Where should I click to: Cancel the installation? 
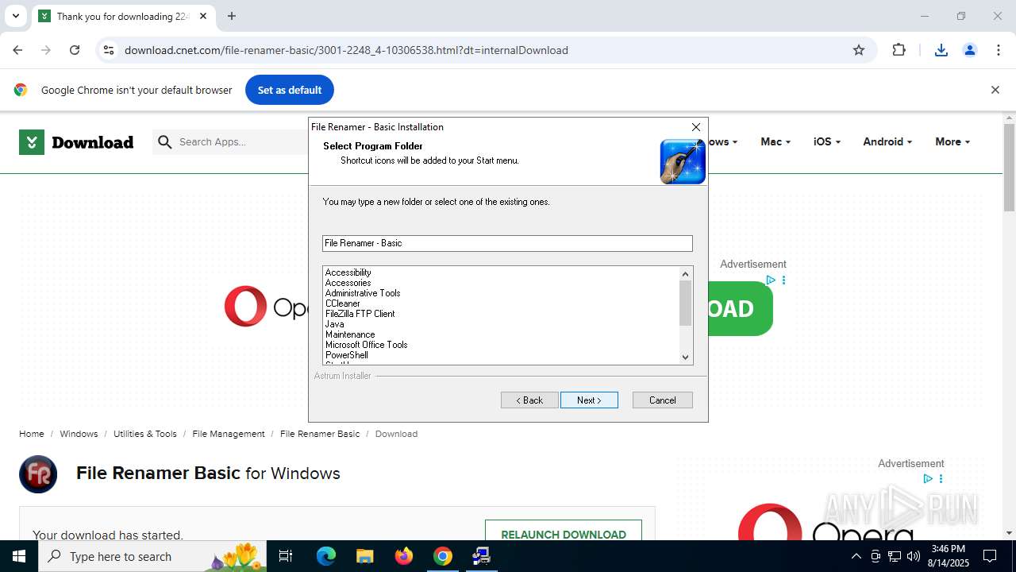663,400
